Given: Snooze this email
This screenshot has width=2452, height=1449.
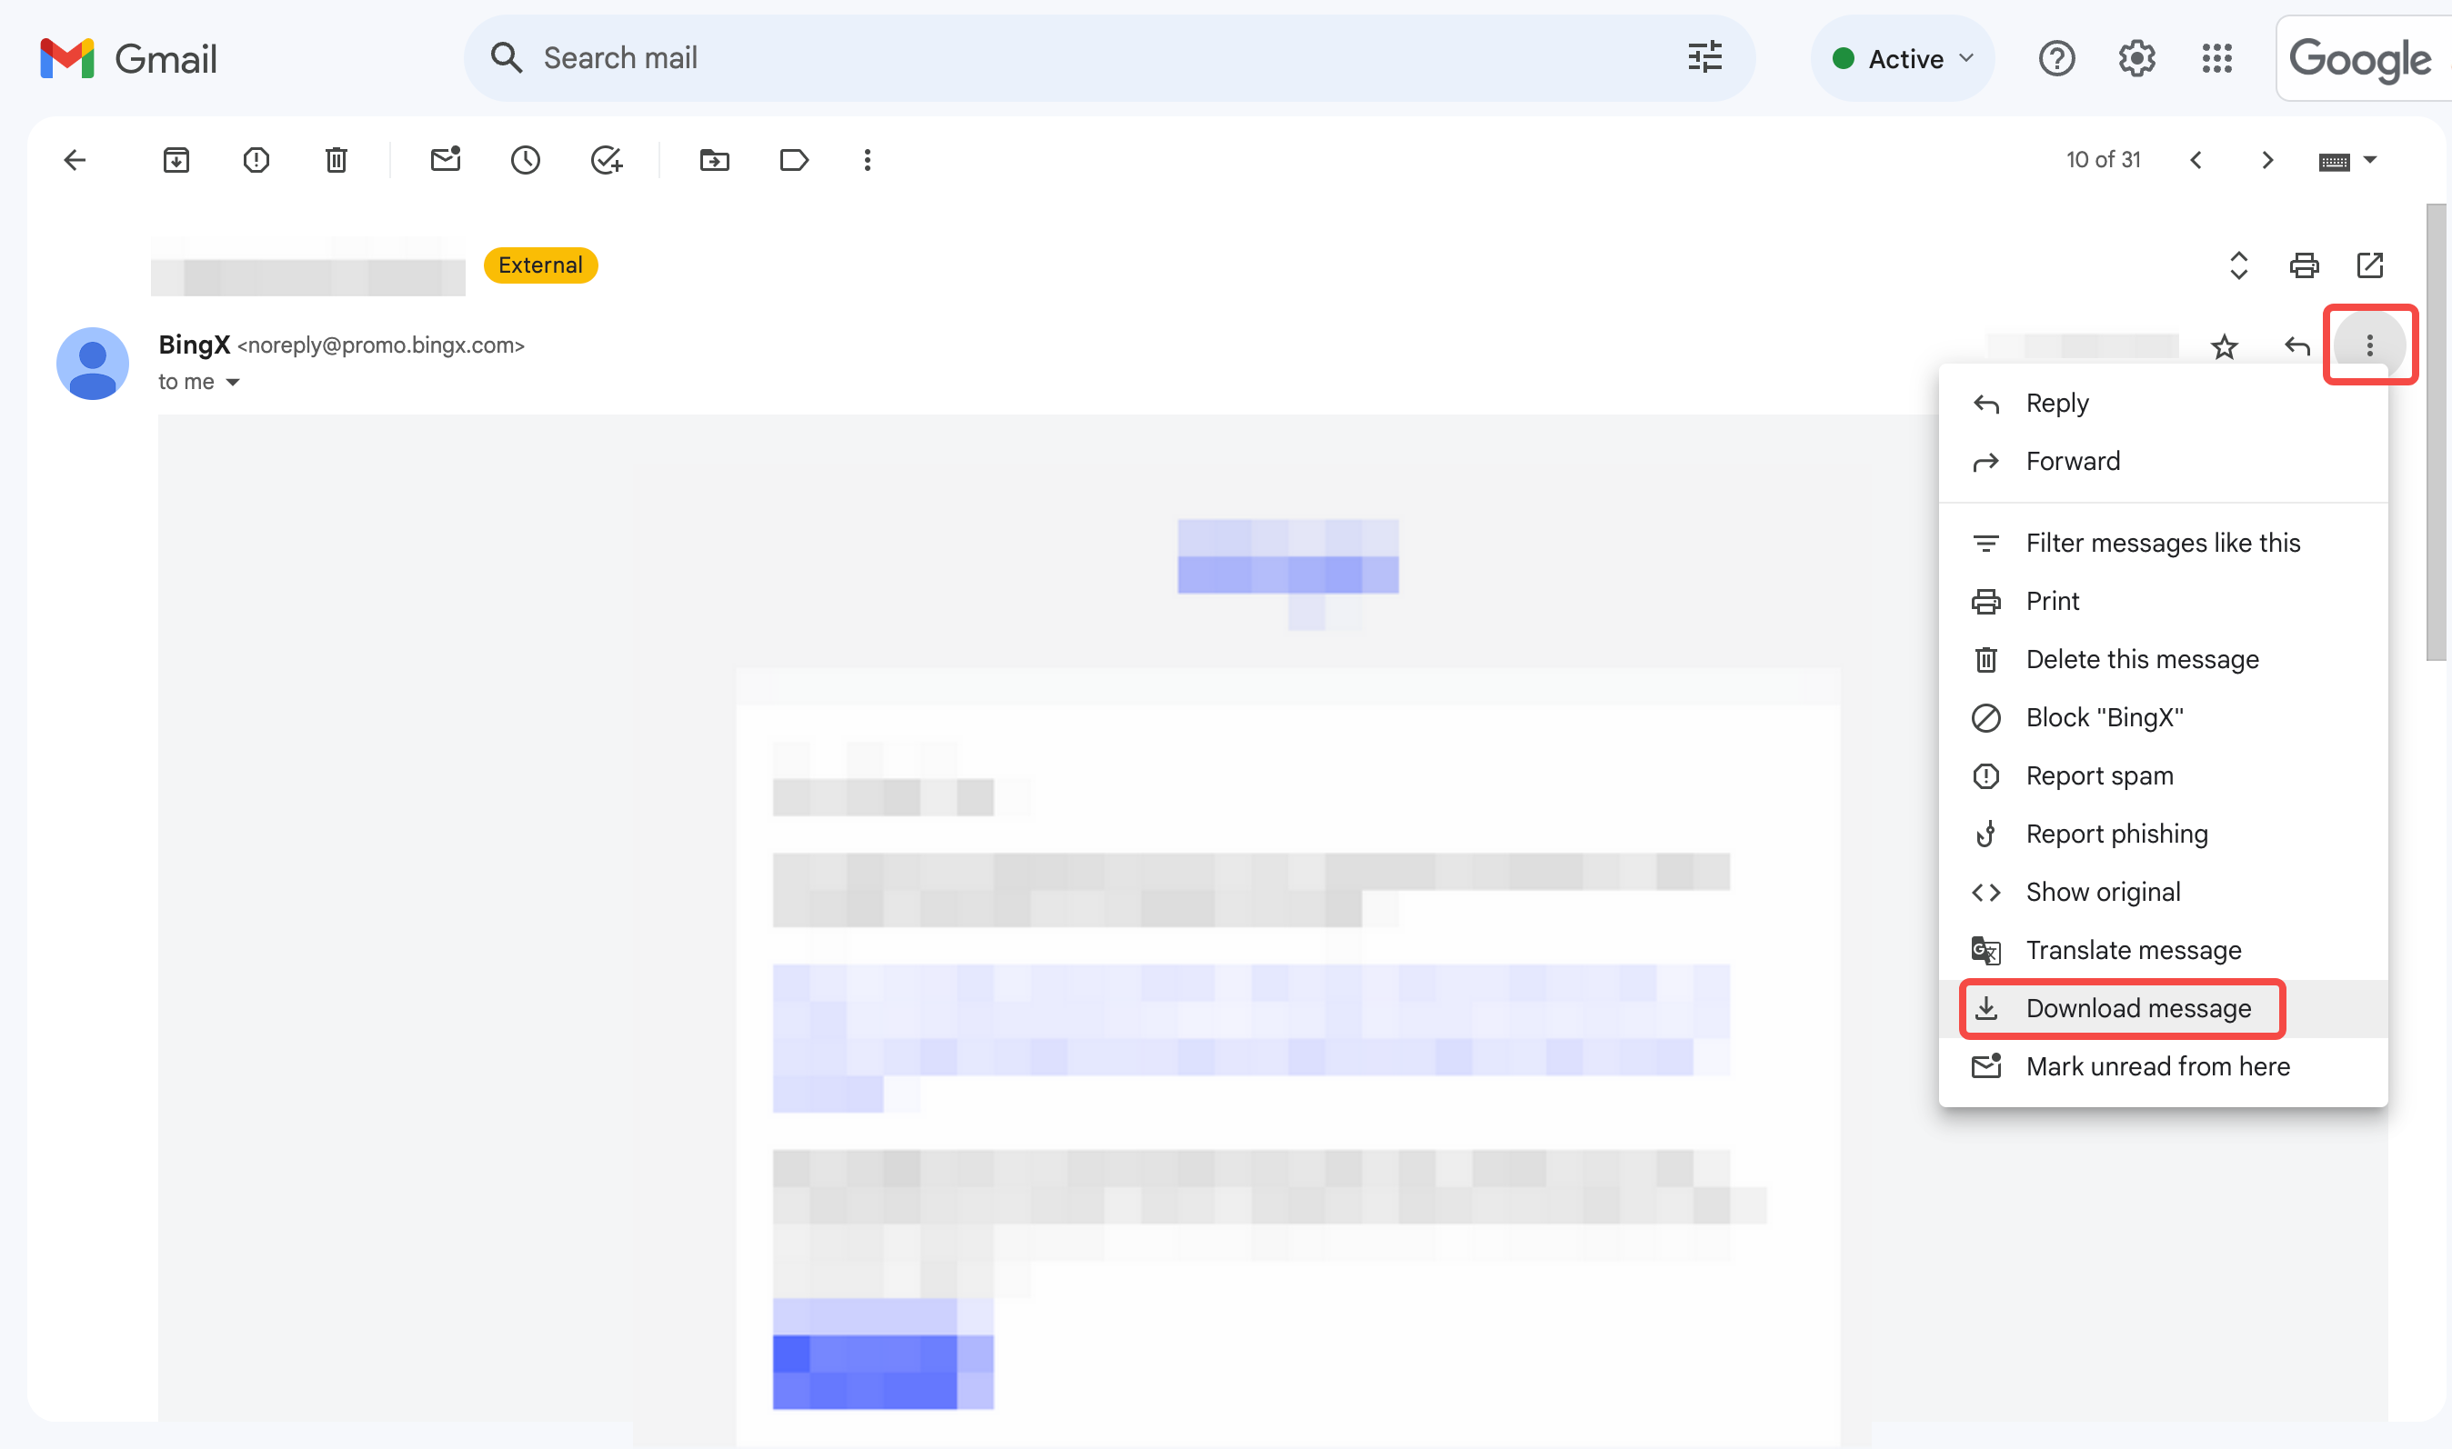Looking at the screenshot, I should (526, 159).
